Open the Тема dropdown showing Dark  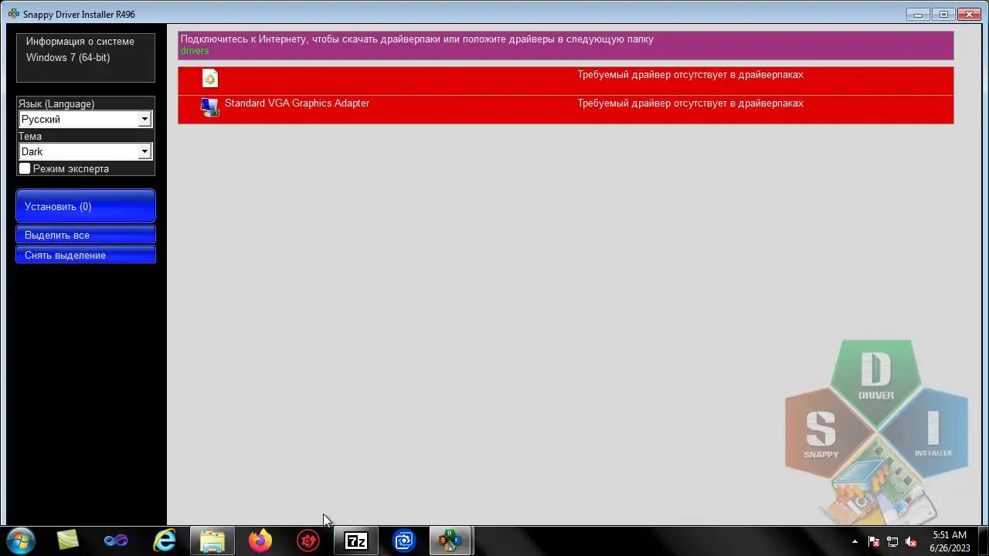[x=85, y=151]
